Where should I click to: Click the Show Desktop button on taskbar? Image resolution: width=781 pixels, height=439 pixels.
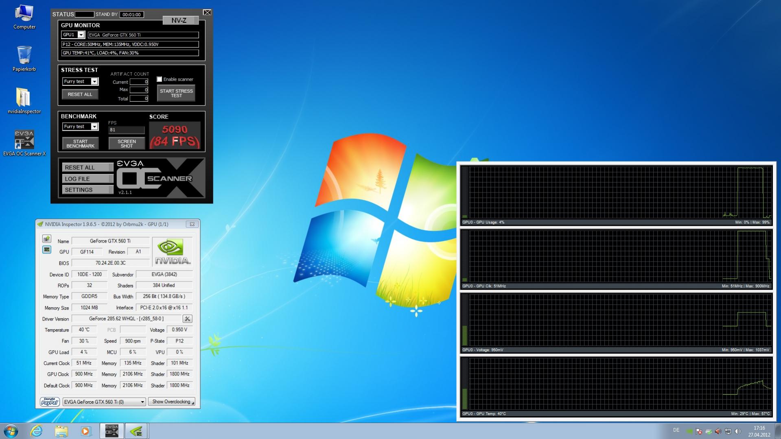point(778,431)
